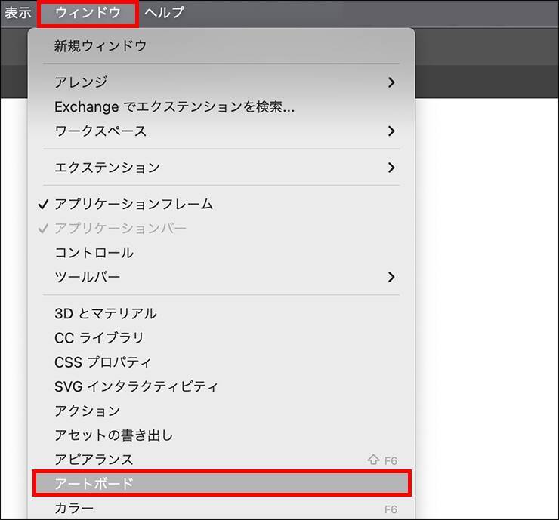The image size is (559, 520).
Task: Click the ウィンドウ menu title
Action: (88, 12)
